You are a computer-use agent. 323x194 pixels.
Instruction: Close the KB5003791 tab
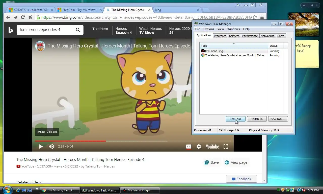[x=52, y=10]
